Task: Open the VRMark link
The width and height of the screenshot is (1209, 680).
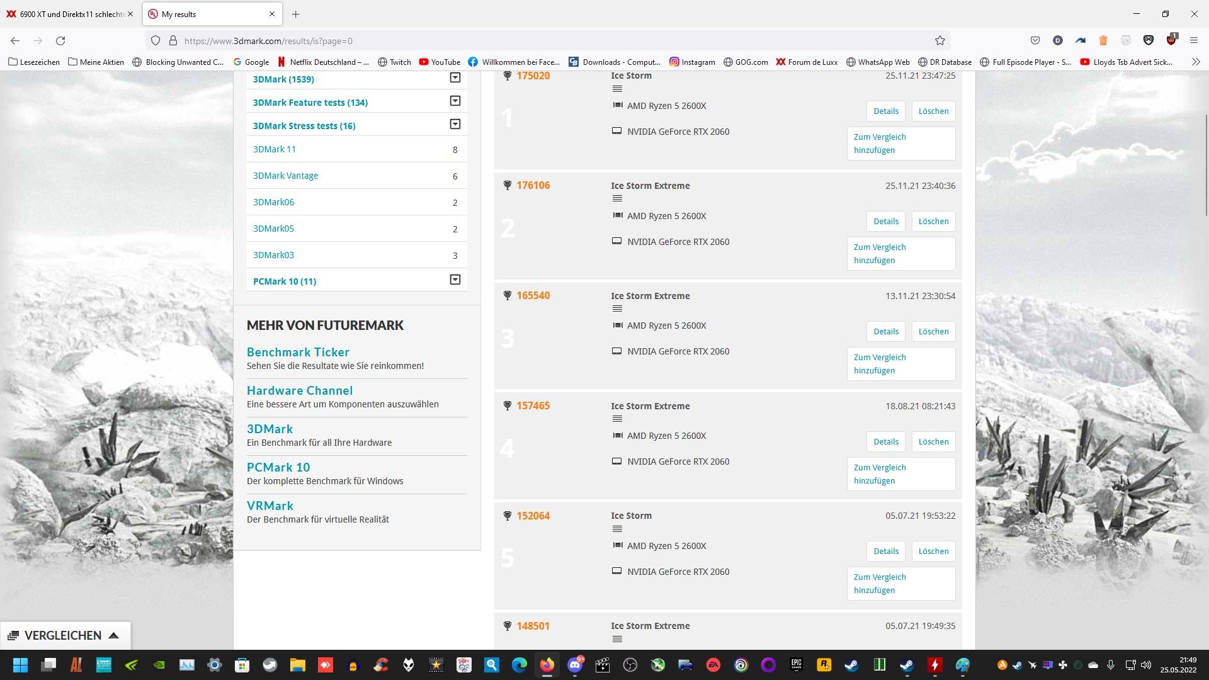Action: tap(270, 506)
